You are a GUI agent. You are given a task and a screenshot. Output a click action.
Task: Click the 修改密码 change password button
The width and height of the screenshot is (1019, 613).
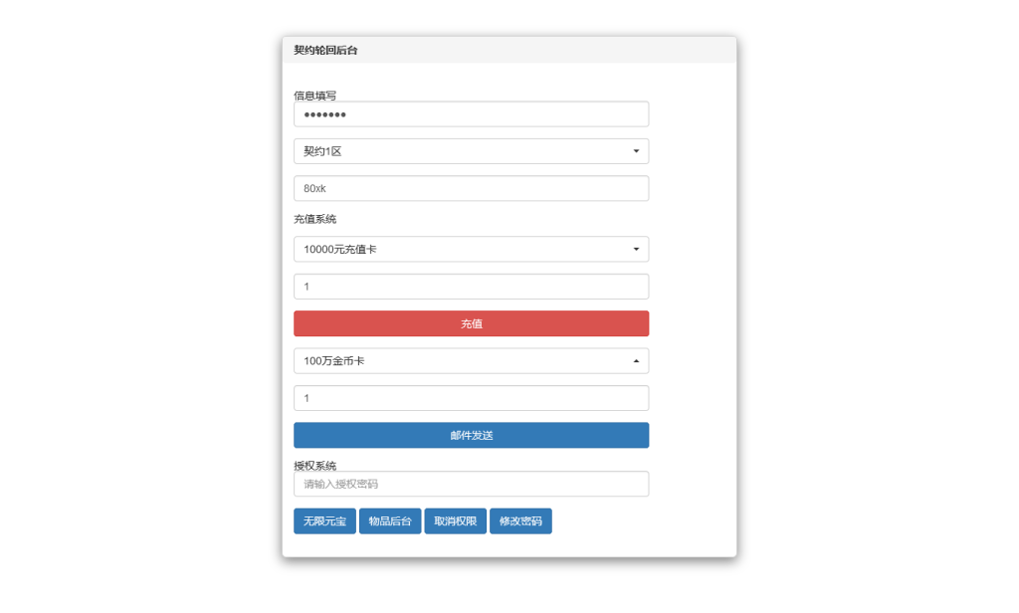520,520
